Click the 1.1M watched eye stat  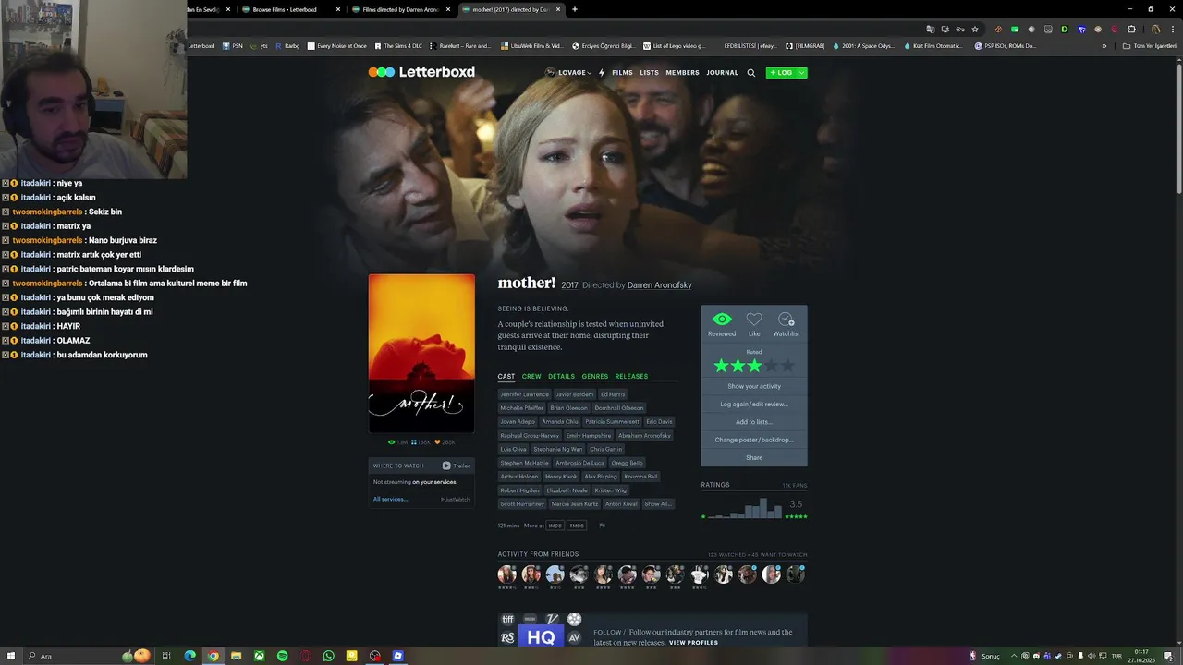(x=398, y=442)
